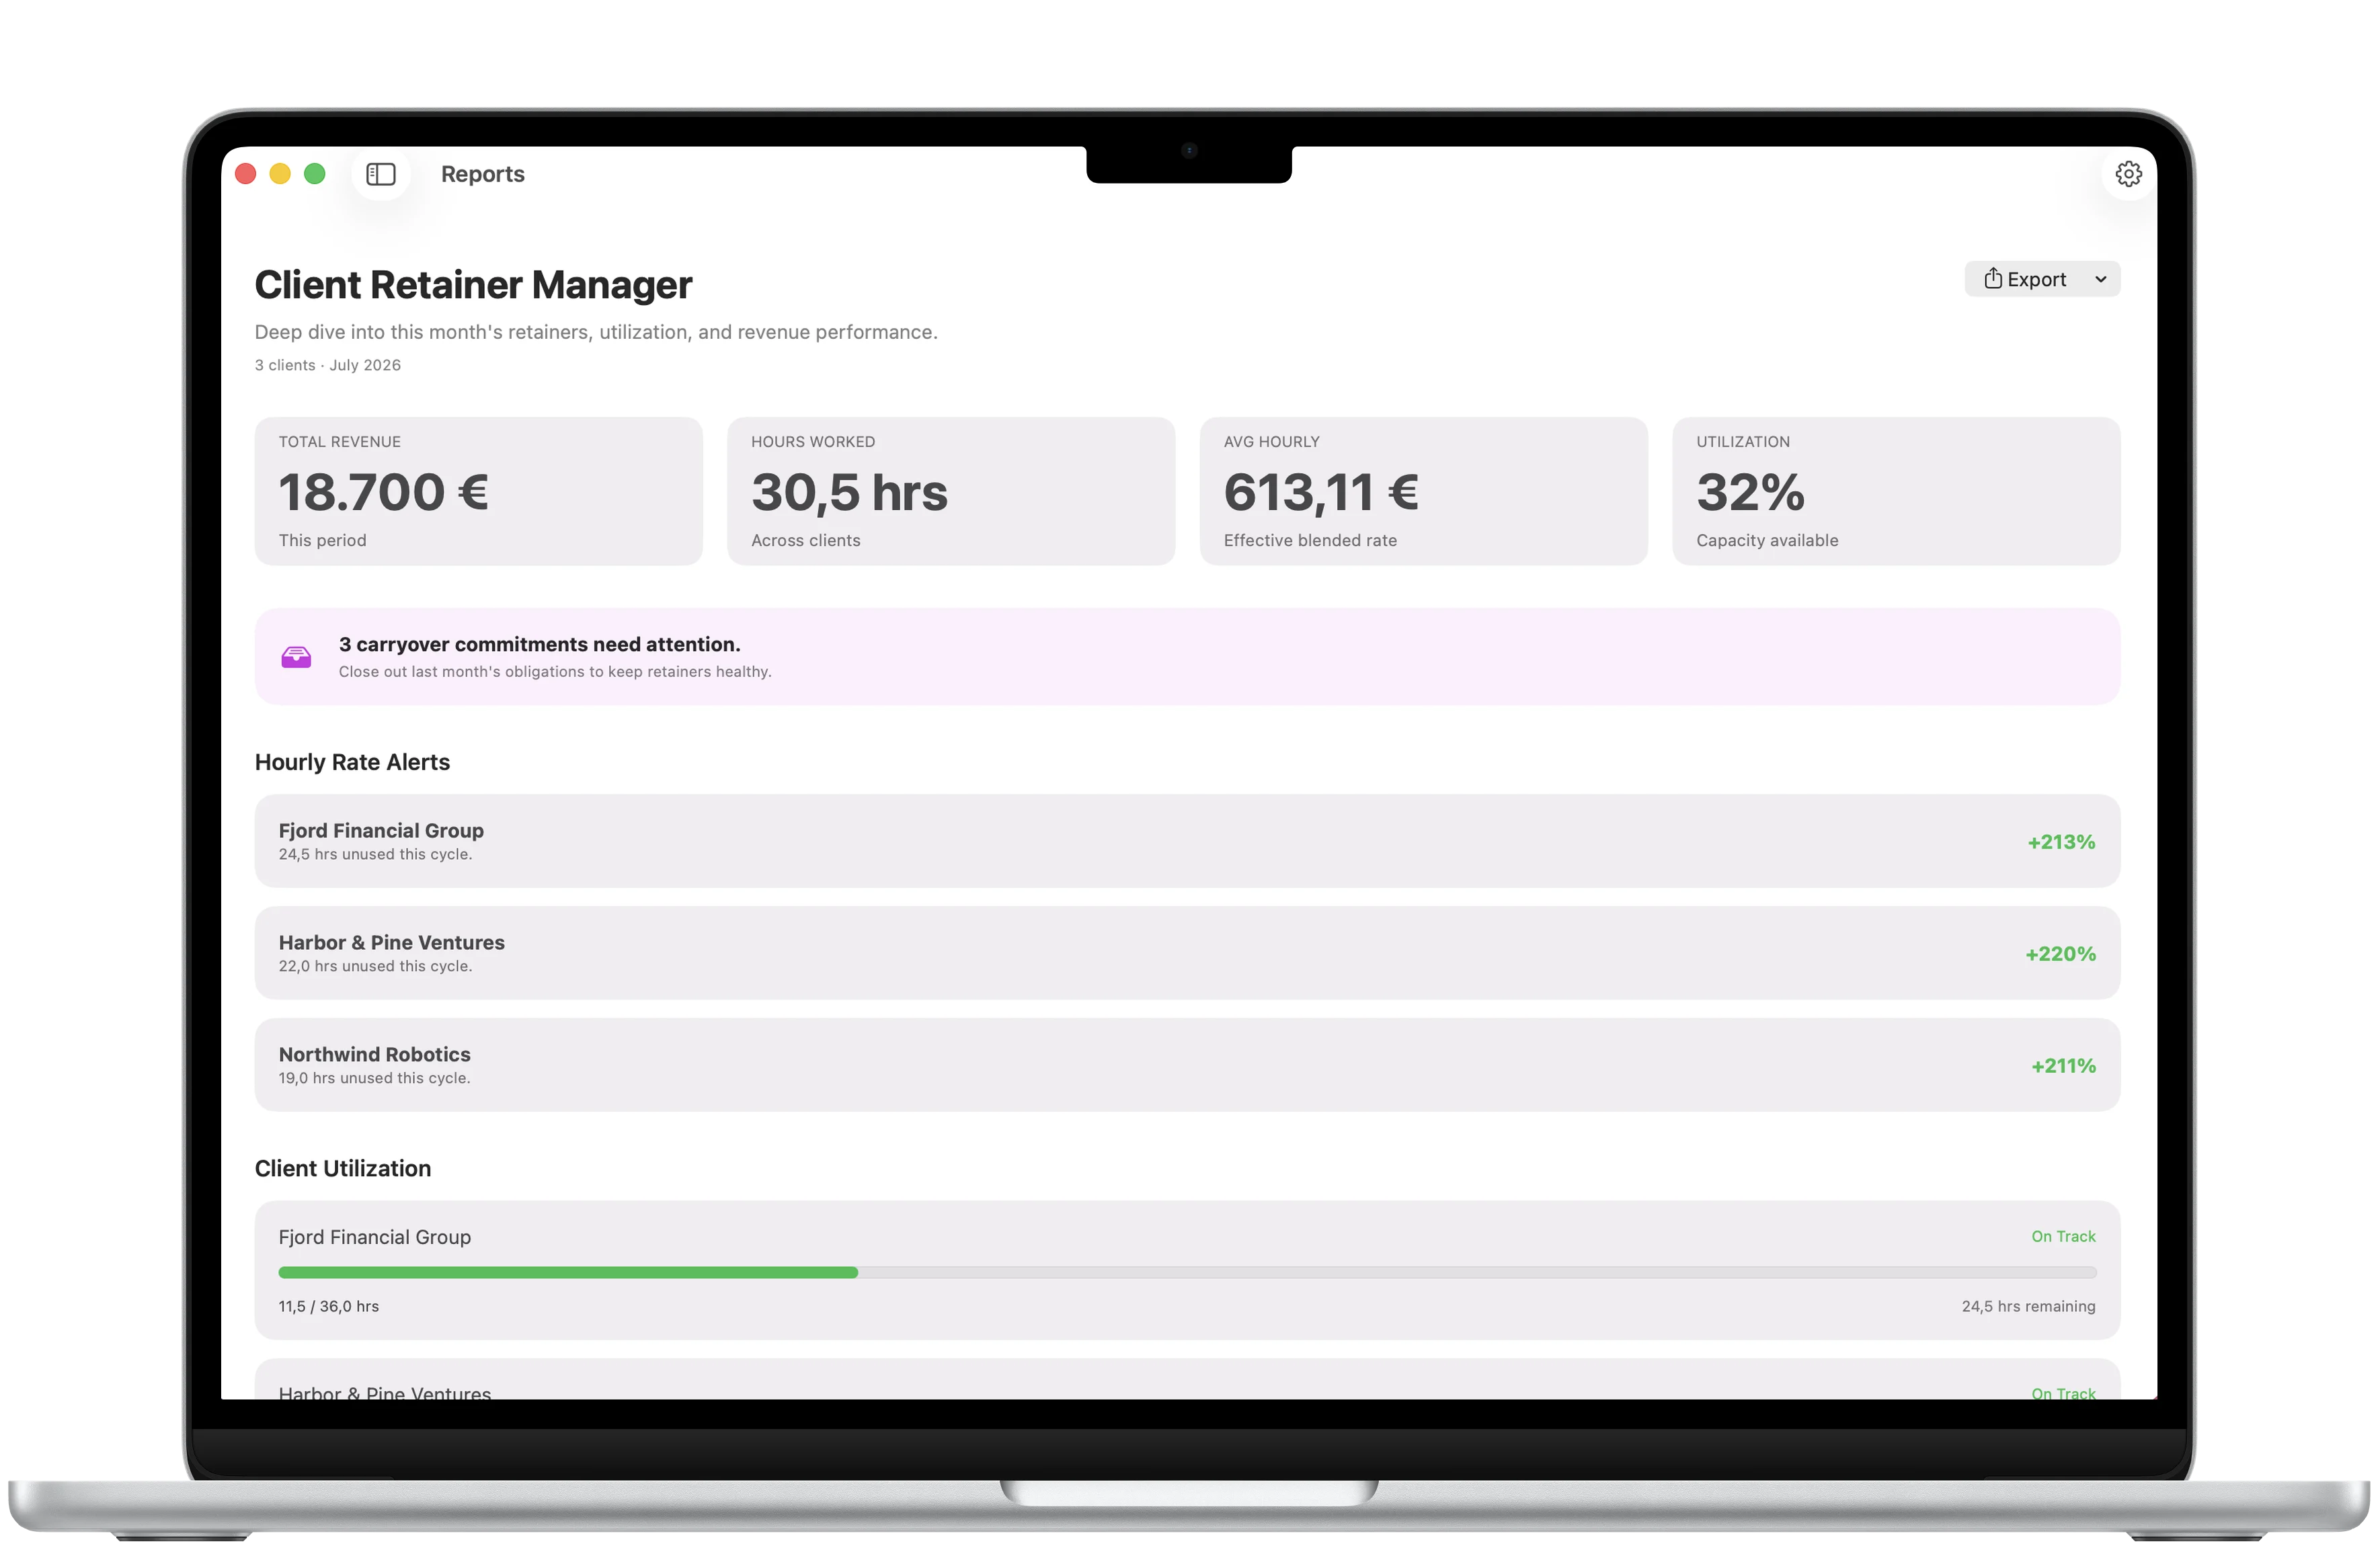The image size is (2380, 1546).
Task: Click the Client Utilization section heading
Action: pyautogui.click(x=343, y=1168)
